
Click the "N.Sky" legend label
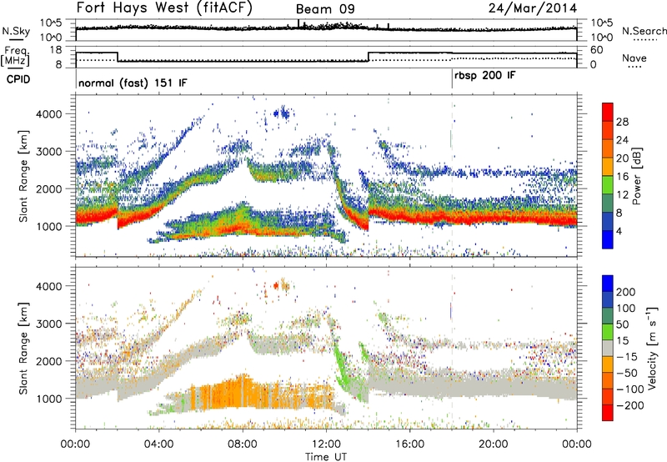[x=16, y=31]
